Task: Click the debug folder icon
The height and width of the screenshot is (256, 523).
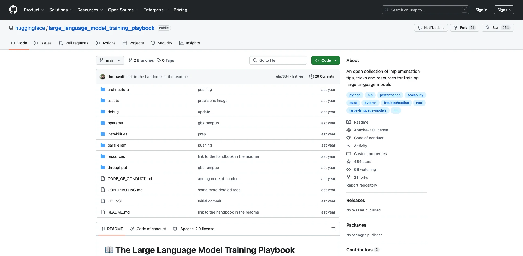Action: [103, 112]
